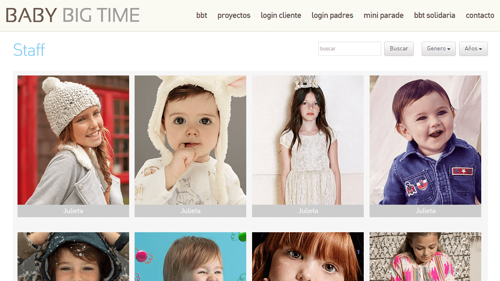
Task: Focus the buscar search field
Action: click(350, 49)
